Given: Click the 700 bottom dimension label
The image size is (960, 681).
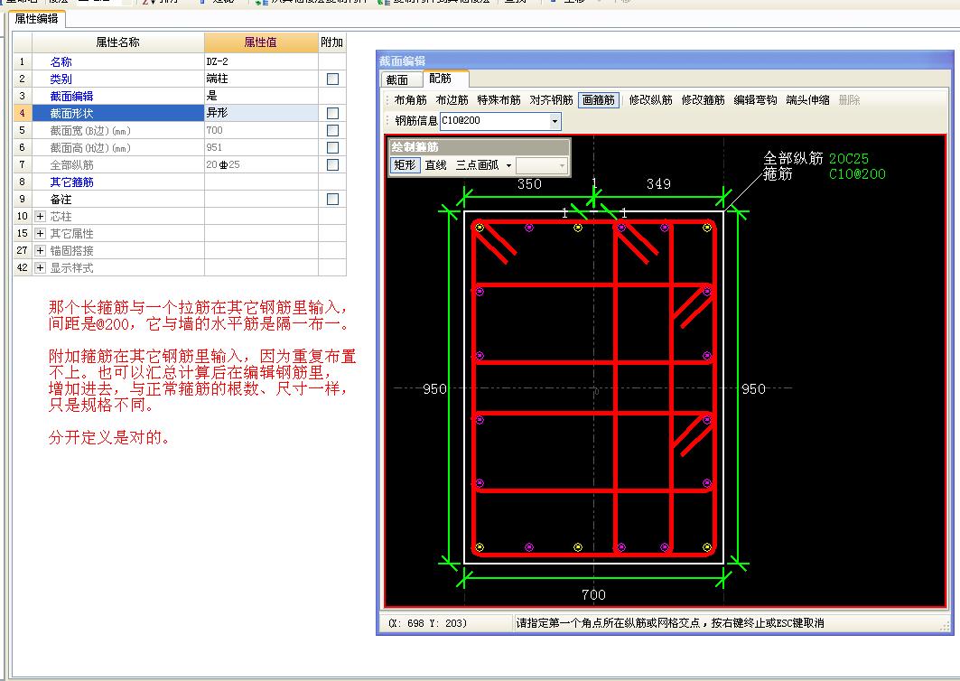Looking at the screenshot, I should pos(593,594).
